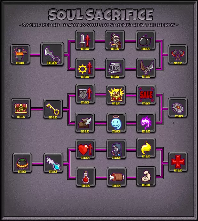198x221 pixels.
Task: Open the red treasure chest skill
Action: click(21, 108)
